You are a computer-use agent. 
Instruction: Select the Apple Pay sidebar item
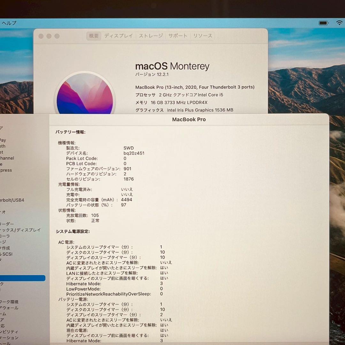(3, 140)
